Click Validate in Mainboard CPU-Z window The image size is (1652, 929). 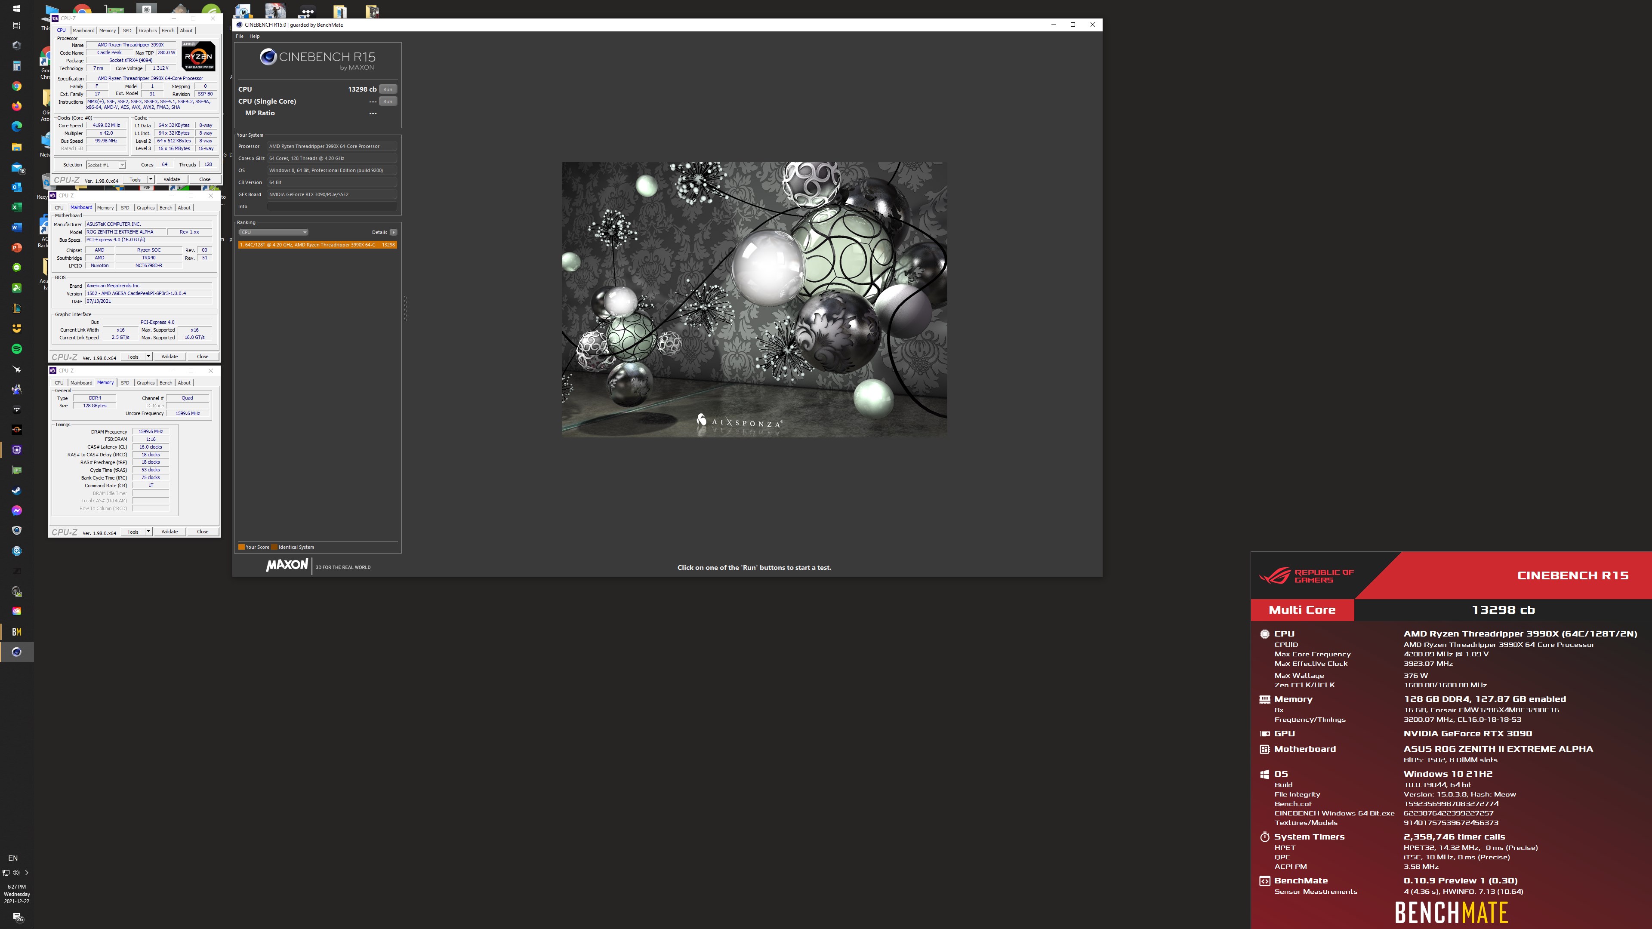point(170,357)
